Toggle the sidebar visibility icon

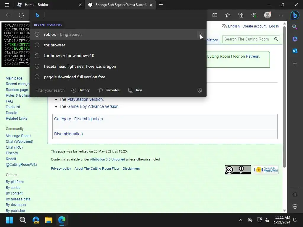coord(295,194)
